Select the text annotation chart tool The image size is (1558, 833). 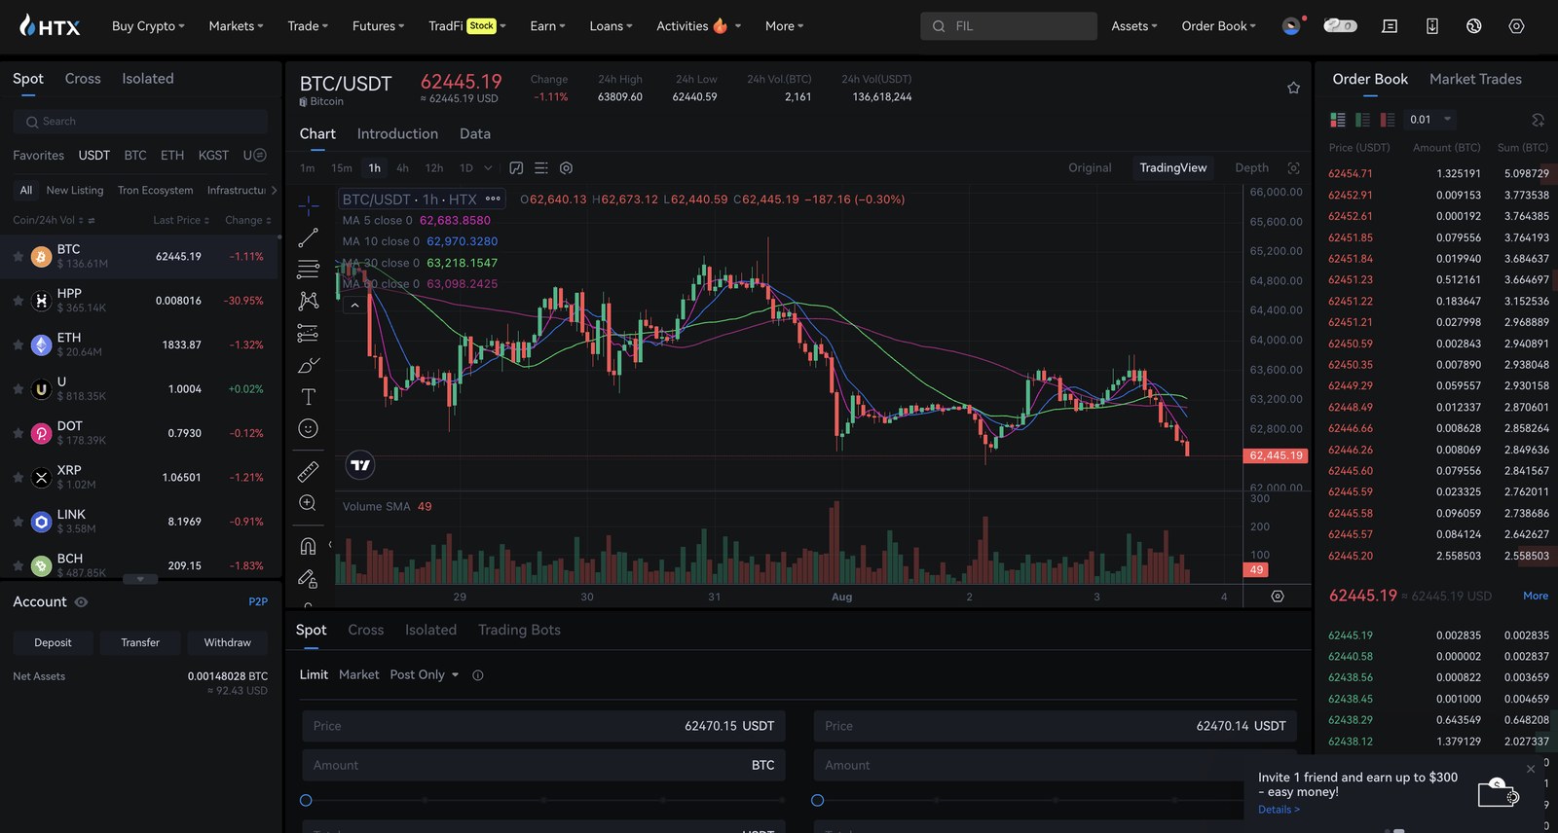[x=308, y=396]
